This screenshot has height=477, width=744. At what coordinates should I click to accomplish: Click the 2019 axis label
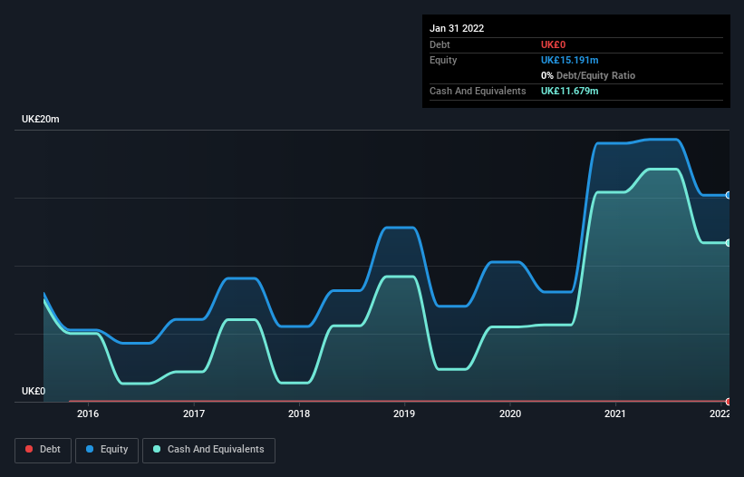(404, 414)
